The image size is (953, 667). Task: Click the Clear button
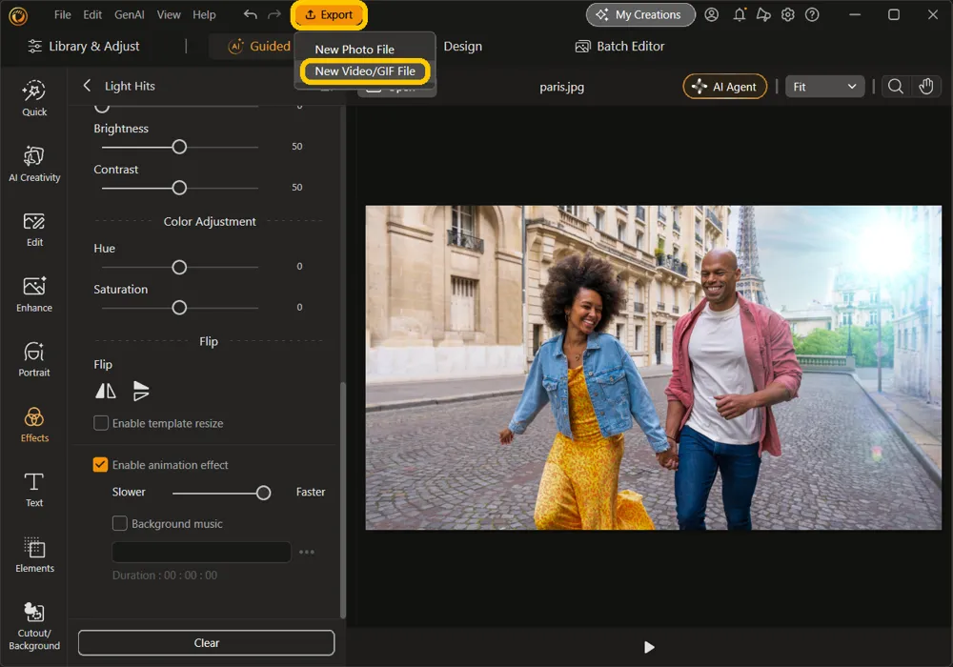[x=206, y=642]
